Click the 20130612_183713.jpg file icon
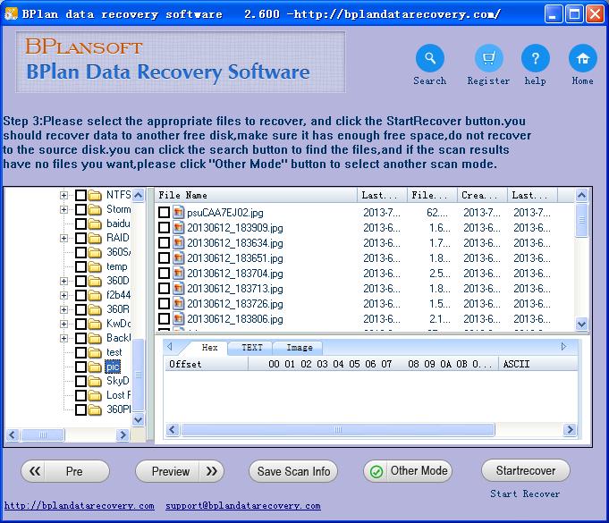 coord(178,289)
